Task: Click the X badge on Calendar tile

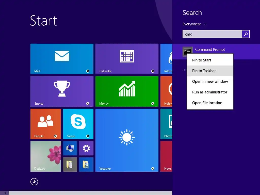Action: pyautogui.click(x=153, y=71)
